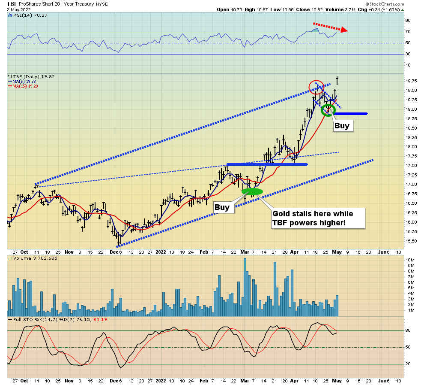Click the last price bar near 19.82
Viewport: 424px width, 385px height.
[337, 80]
